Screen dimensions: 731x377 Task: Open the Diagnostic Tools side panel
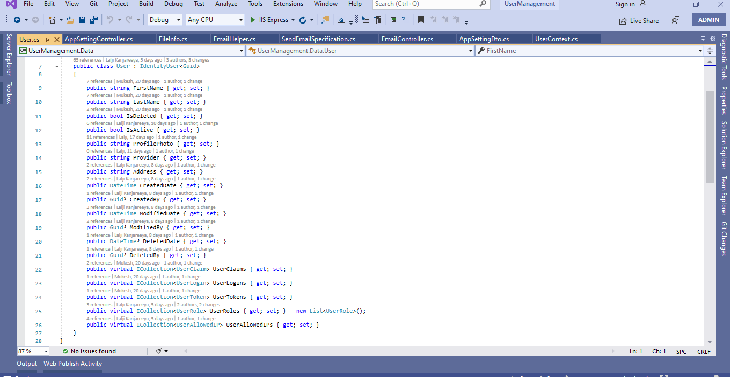click(724, 57)
